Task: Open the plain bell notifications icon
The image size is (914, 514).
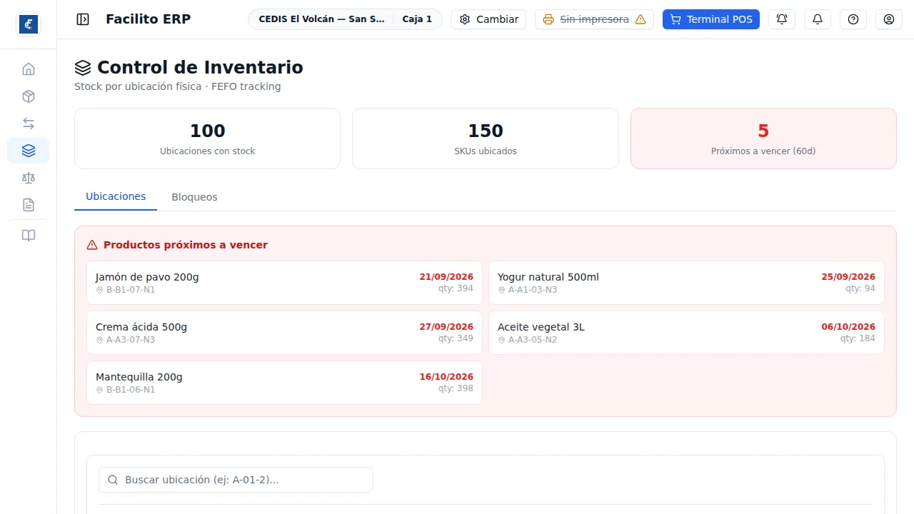Action: pyautogui.click(x=818, y=19)
